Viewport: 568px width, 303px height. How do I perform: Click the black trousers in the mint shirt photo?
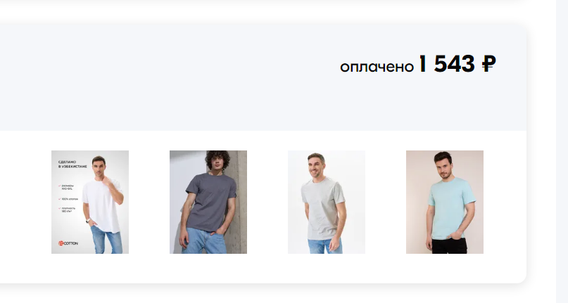[x=449, y=246]
